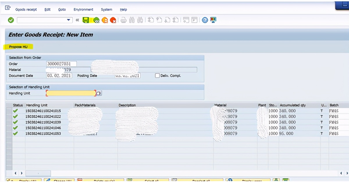Click the Propose HU button

(18, 47)
